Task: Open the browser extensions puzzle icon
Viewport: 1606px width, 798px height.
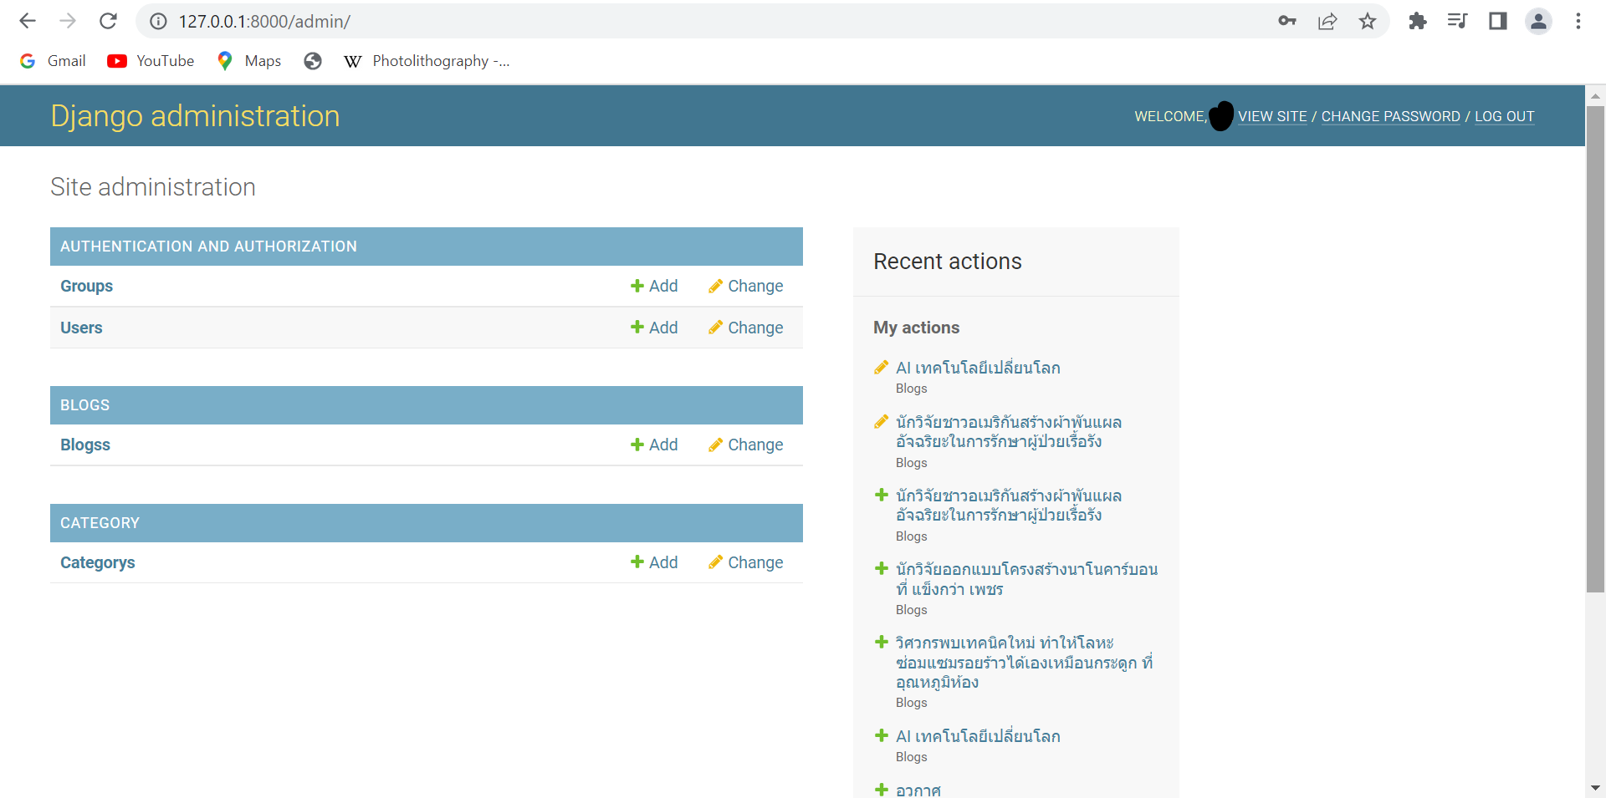Action: [1417, 21]
